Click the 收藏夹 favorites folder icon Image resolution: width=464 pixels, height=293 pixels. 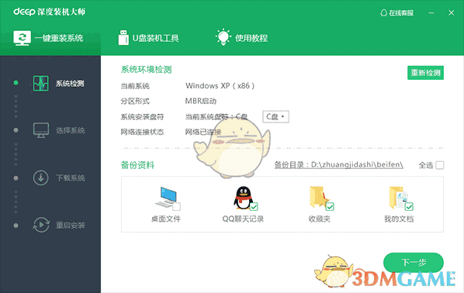(x=319, y=197)
